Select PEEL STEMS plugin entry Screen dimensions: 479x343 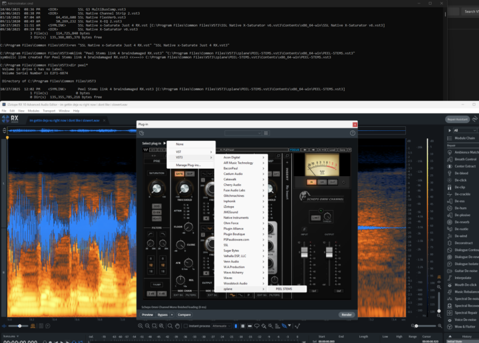pos(287,288)
